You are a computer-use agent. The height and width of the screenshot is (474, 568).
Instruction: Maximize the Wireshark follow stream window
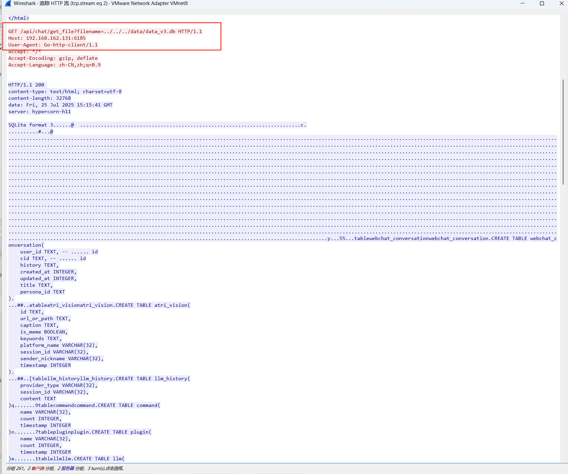542,3
